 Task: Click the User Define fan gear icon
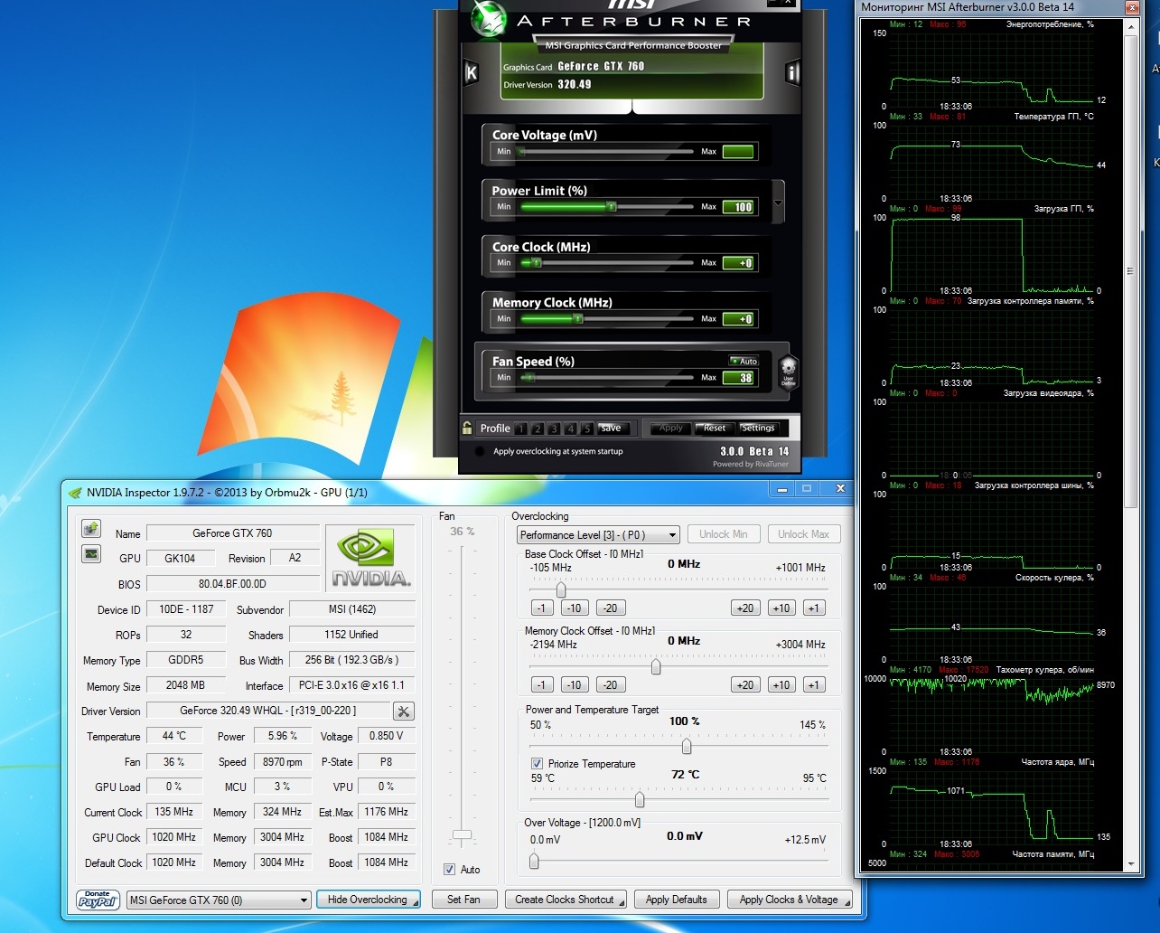788,372
